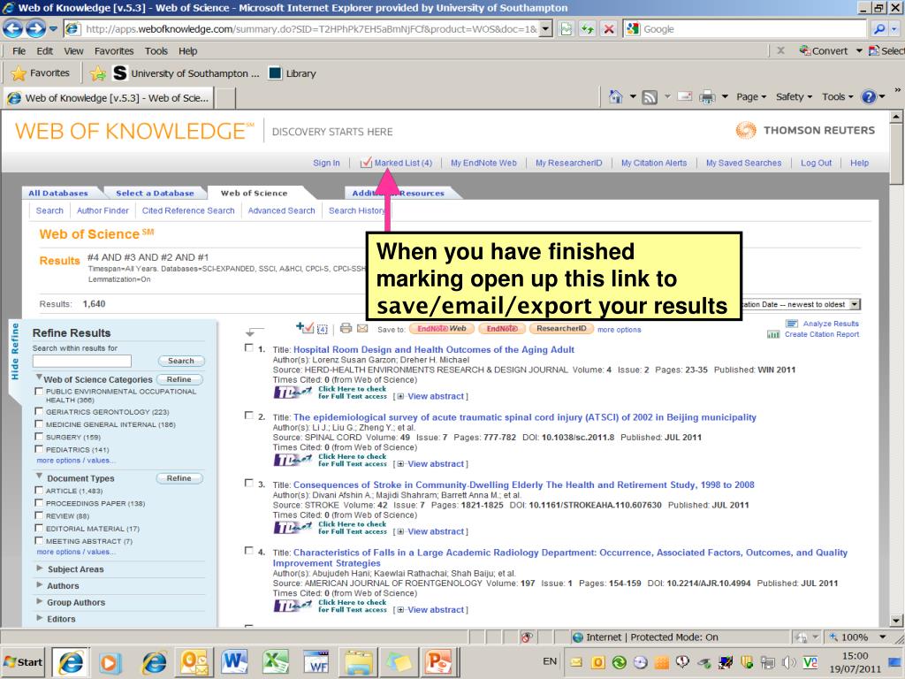Image resolution: width=905 pixels, height=679 pixels.
Task: Open the Favorites star button
Action: 41,73
